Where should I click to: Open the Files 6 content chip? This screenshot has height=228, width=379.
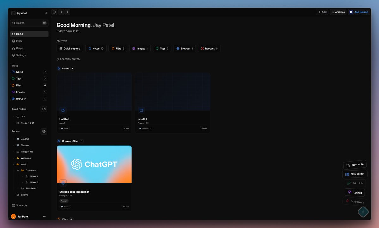[118, 49]
